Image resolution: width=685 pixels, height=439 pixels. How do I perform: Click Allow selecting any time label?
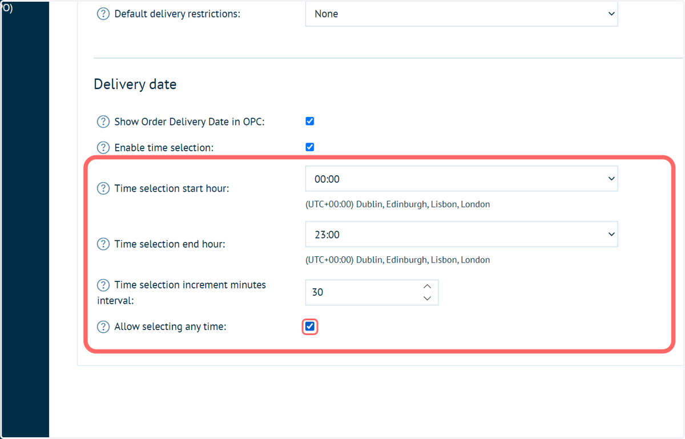tap(171, 327)
